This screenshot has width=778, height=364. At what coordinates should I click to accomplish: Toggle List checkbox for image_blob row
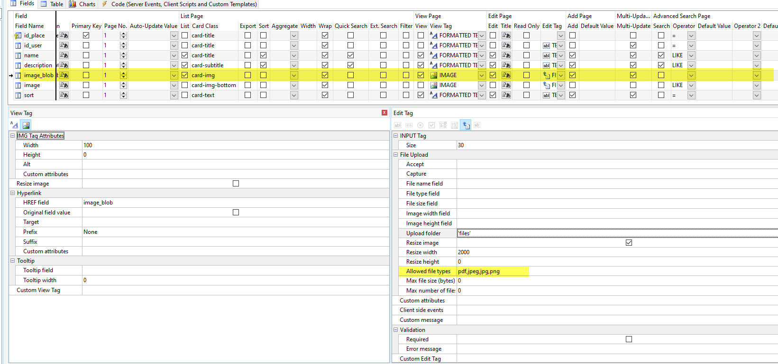(185, 75)
